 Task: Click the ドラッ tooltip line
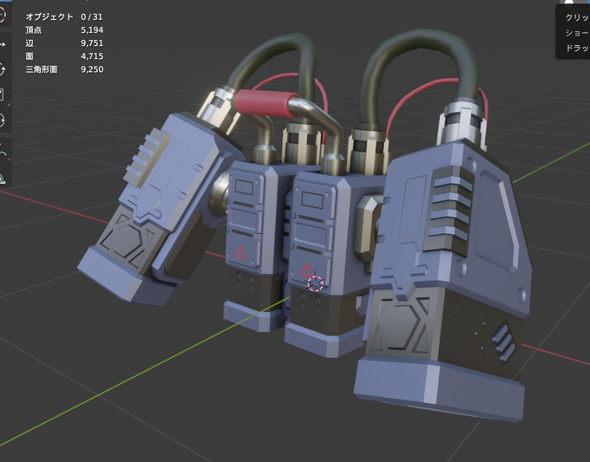click(x=577, y=49)
